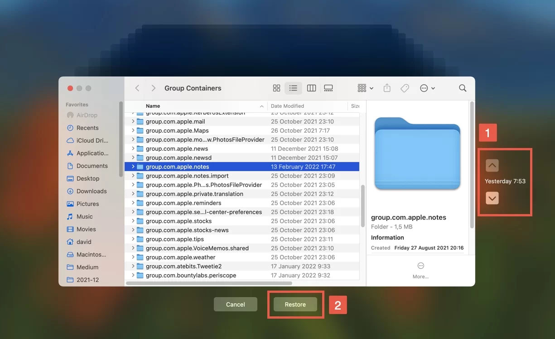Switch to column view

[311, 88]
